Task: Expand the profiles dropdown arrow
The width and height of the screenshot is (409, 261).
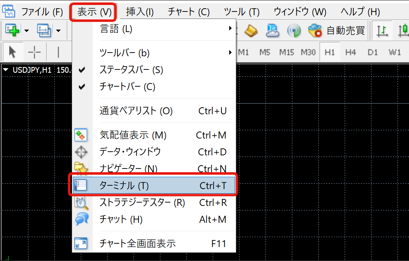Action: click(58, 31)
